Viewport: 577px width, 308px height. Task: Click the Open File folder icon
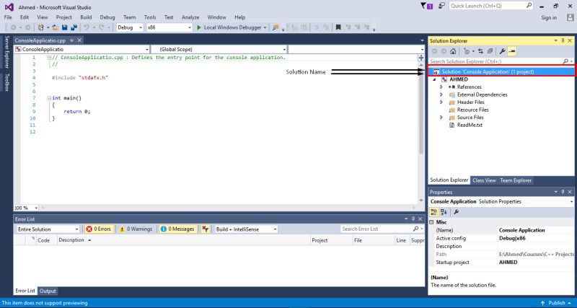(x=56, y=27)
